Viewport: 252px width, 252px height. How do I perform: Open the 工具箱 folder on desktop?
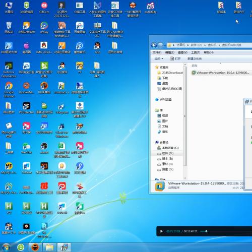[9, 148]
